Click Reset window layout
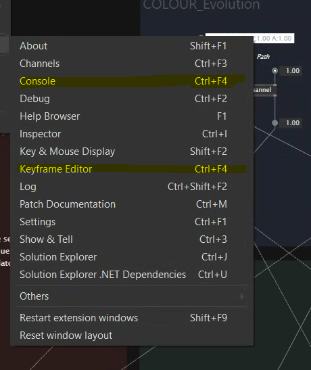 coord(132,336)
